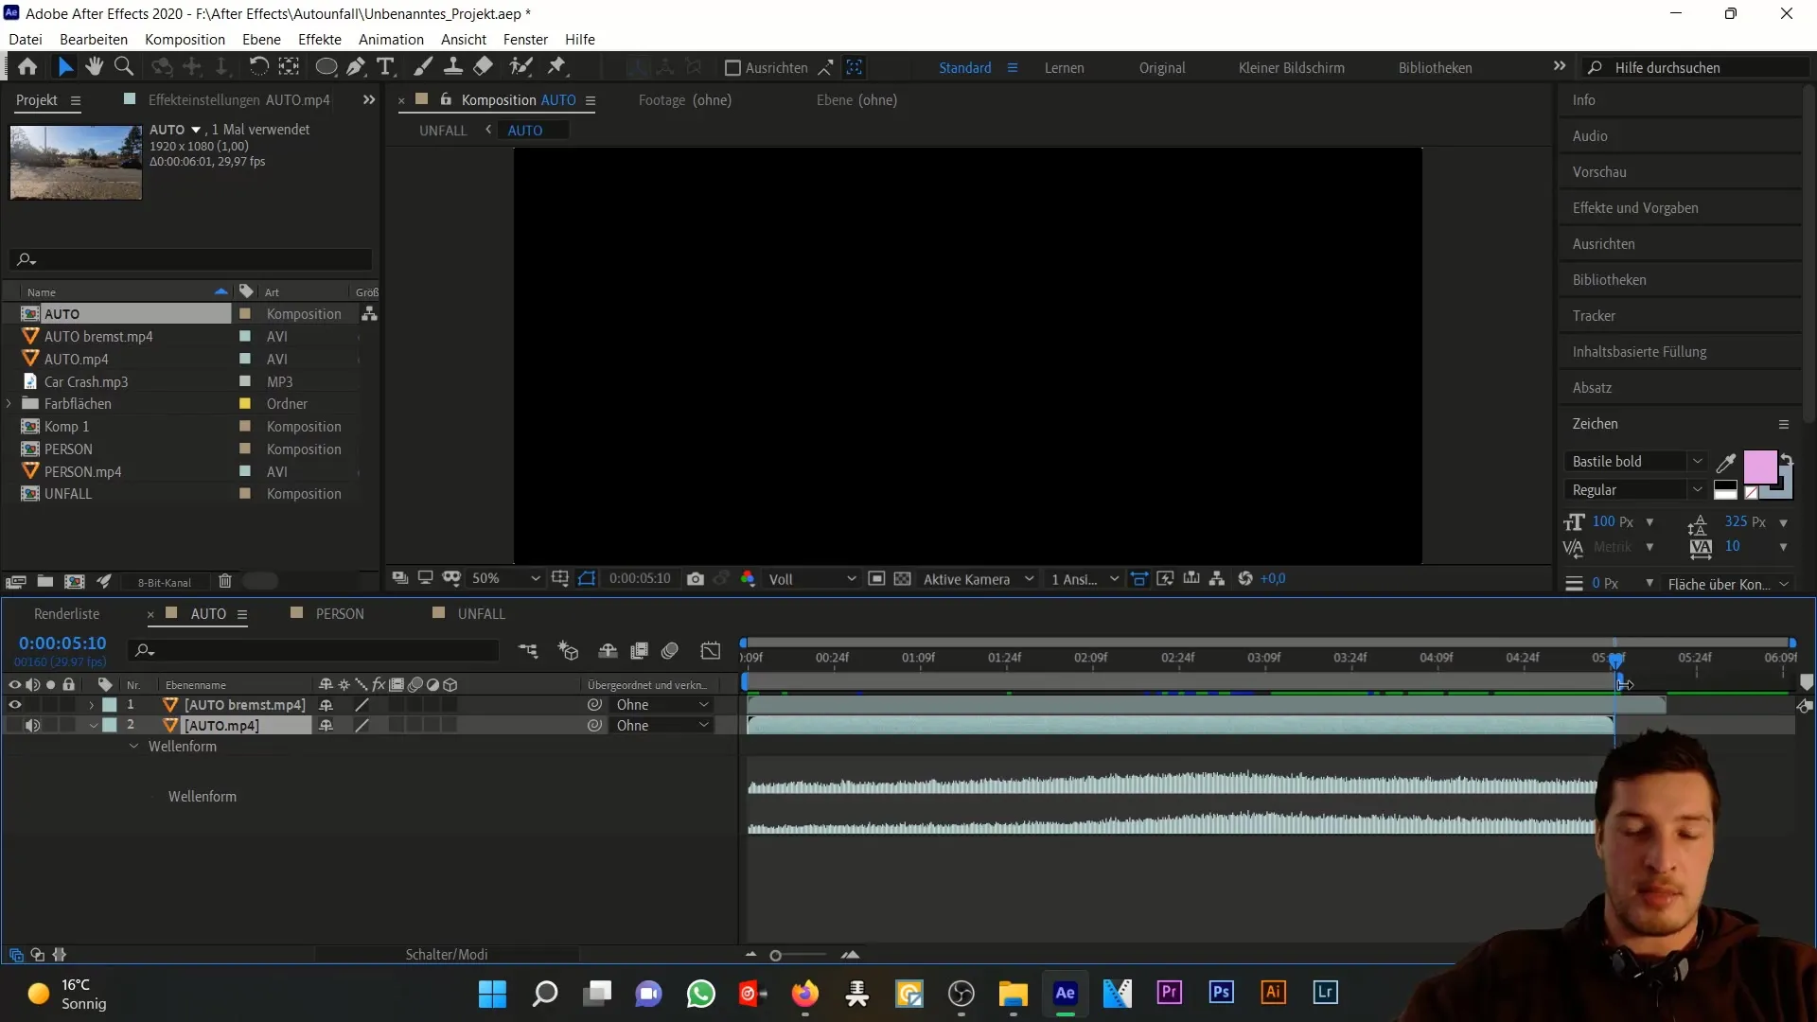The height and width of the screenshot is (1022, 1817).
Task: Toggle quality switch on AUTO.mp4 layer
Action: [x=362, y=726]
